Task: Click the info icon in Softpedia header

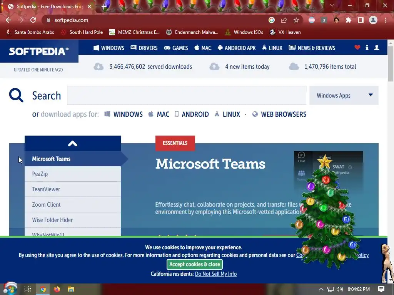Action: (367, 47)
